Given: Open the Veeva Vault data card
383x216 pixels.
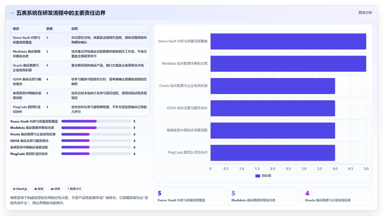Looking at the screenshot, I should [x=189, y=196].
